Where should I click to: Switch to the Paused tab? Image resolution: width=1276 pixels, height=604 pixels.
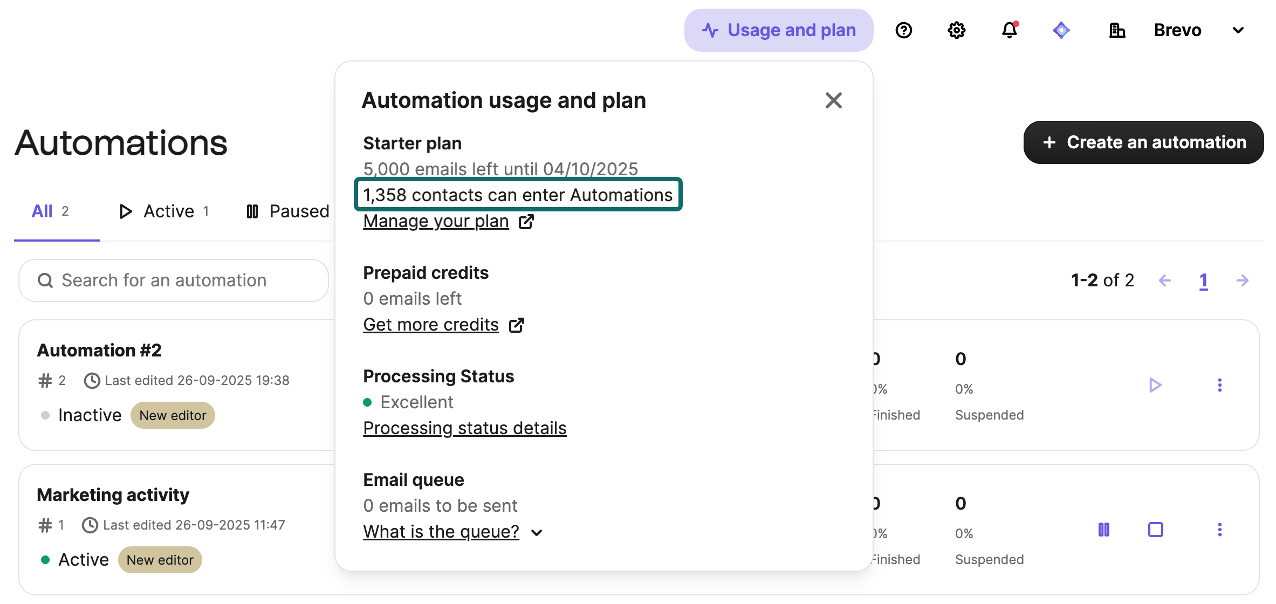click(299, 211)
